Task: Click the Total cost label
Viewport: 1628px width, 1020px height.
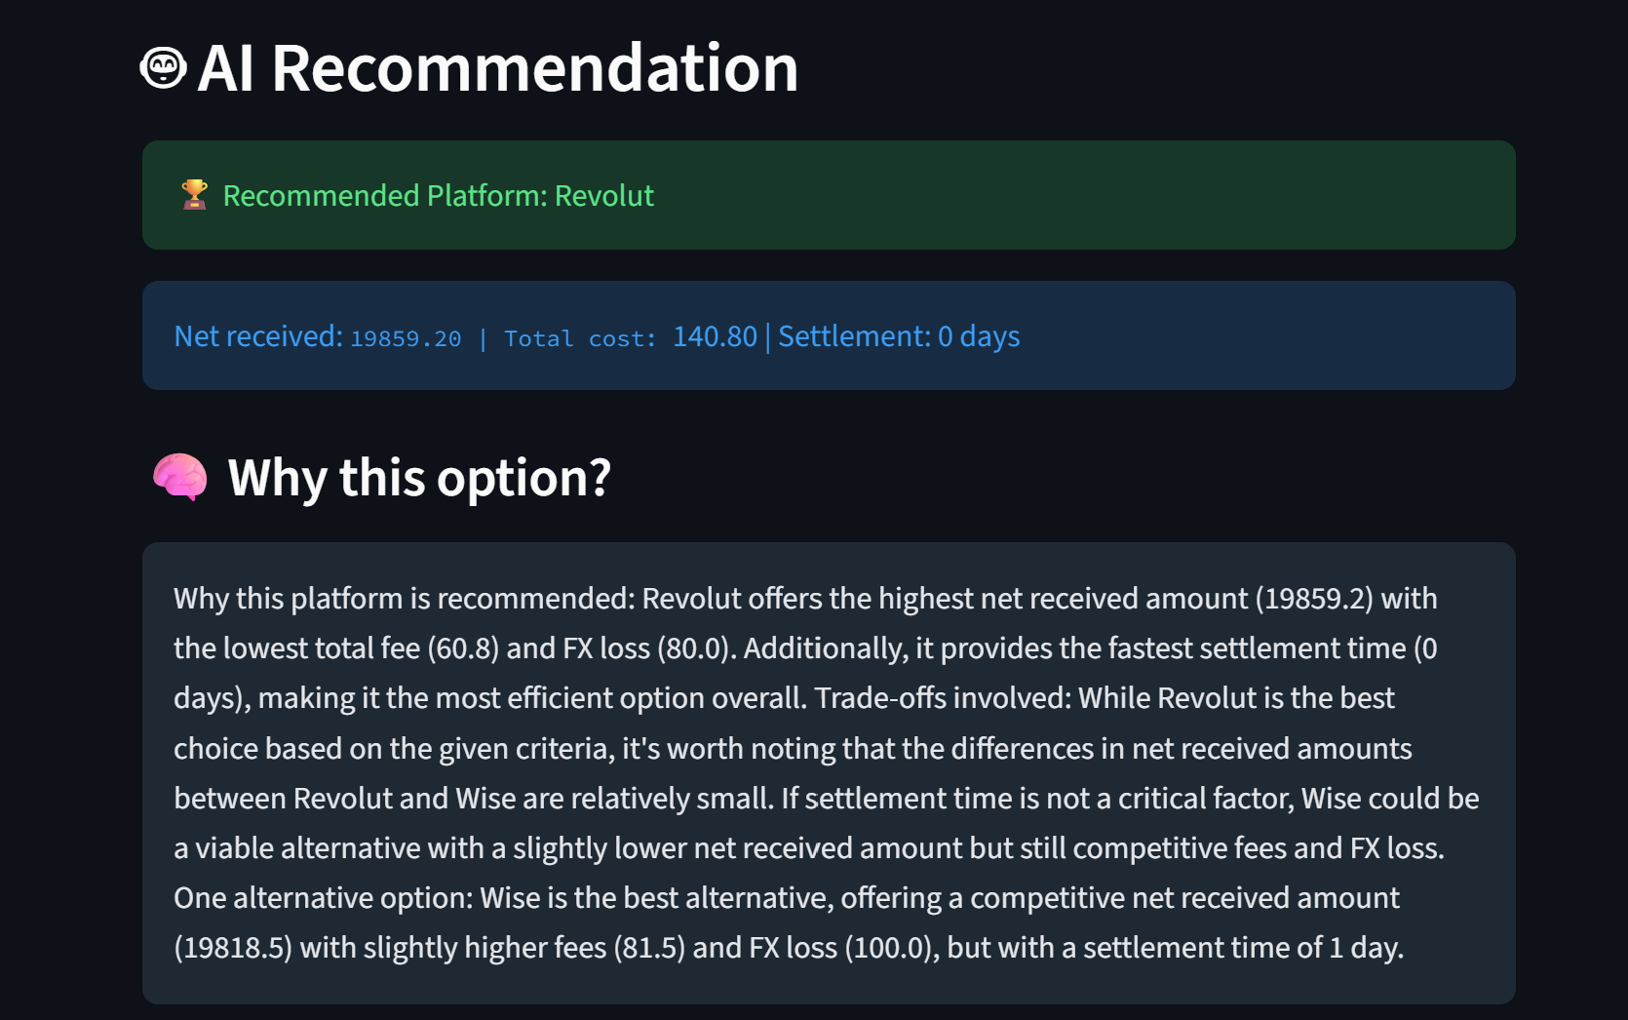Action: (x=581, y=338)
